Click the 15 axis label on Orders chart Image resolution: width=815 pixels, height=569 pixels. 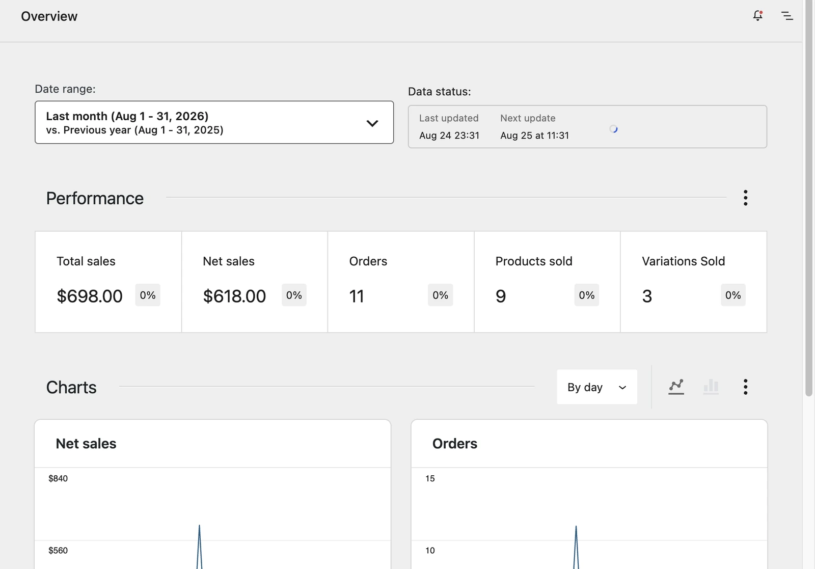[430, 478]
